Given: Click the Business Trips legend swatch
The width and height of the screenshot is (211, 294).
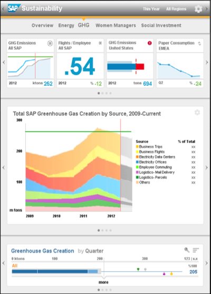Looking at the screenshot, I should coord(137,147).
